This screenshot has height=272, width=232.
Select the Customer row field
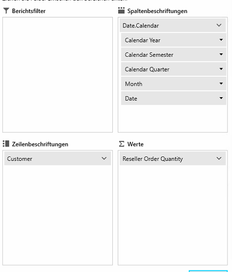point(57,158)
